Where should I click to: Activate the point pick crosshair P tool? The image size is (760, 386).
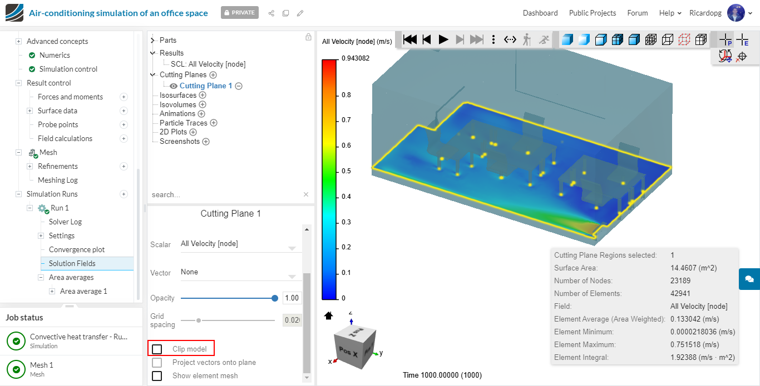[x=726, y=39]
